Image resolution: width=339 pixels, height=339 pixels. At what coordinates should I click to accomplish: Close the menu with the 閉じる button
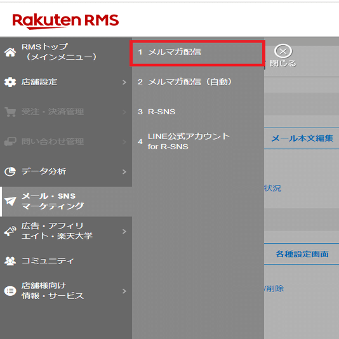(x=282, y=56)
